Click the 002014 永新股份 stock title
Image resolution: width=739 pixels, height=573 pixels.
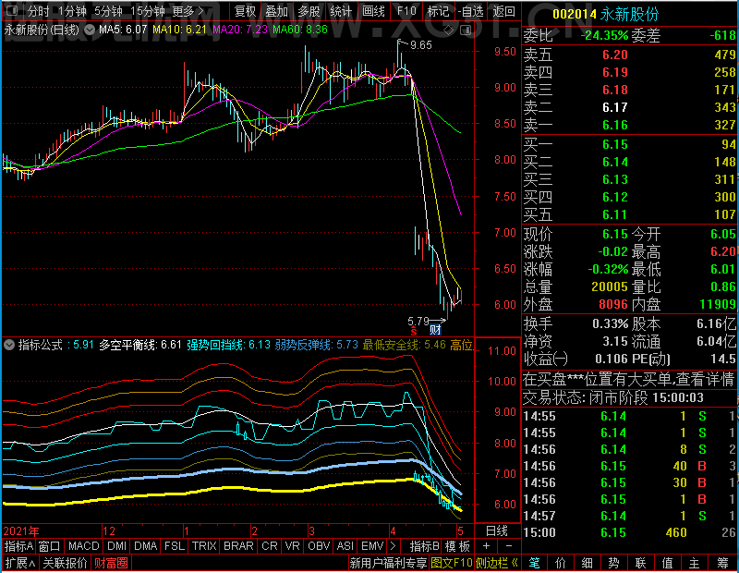[x=605, y=14]
